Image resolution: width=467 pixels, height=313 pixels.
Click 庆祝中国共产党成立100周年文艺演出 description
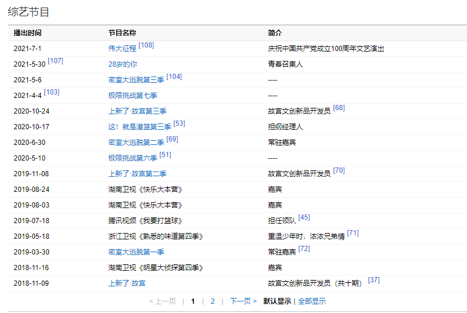click(326, 49)
